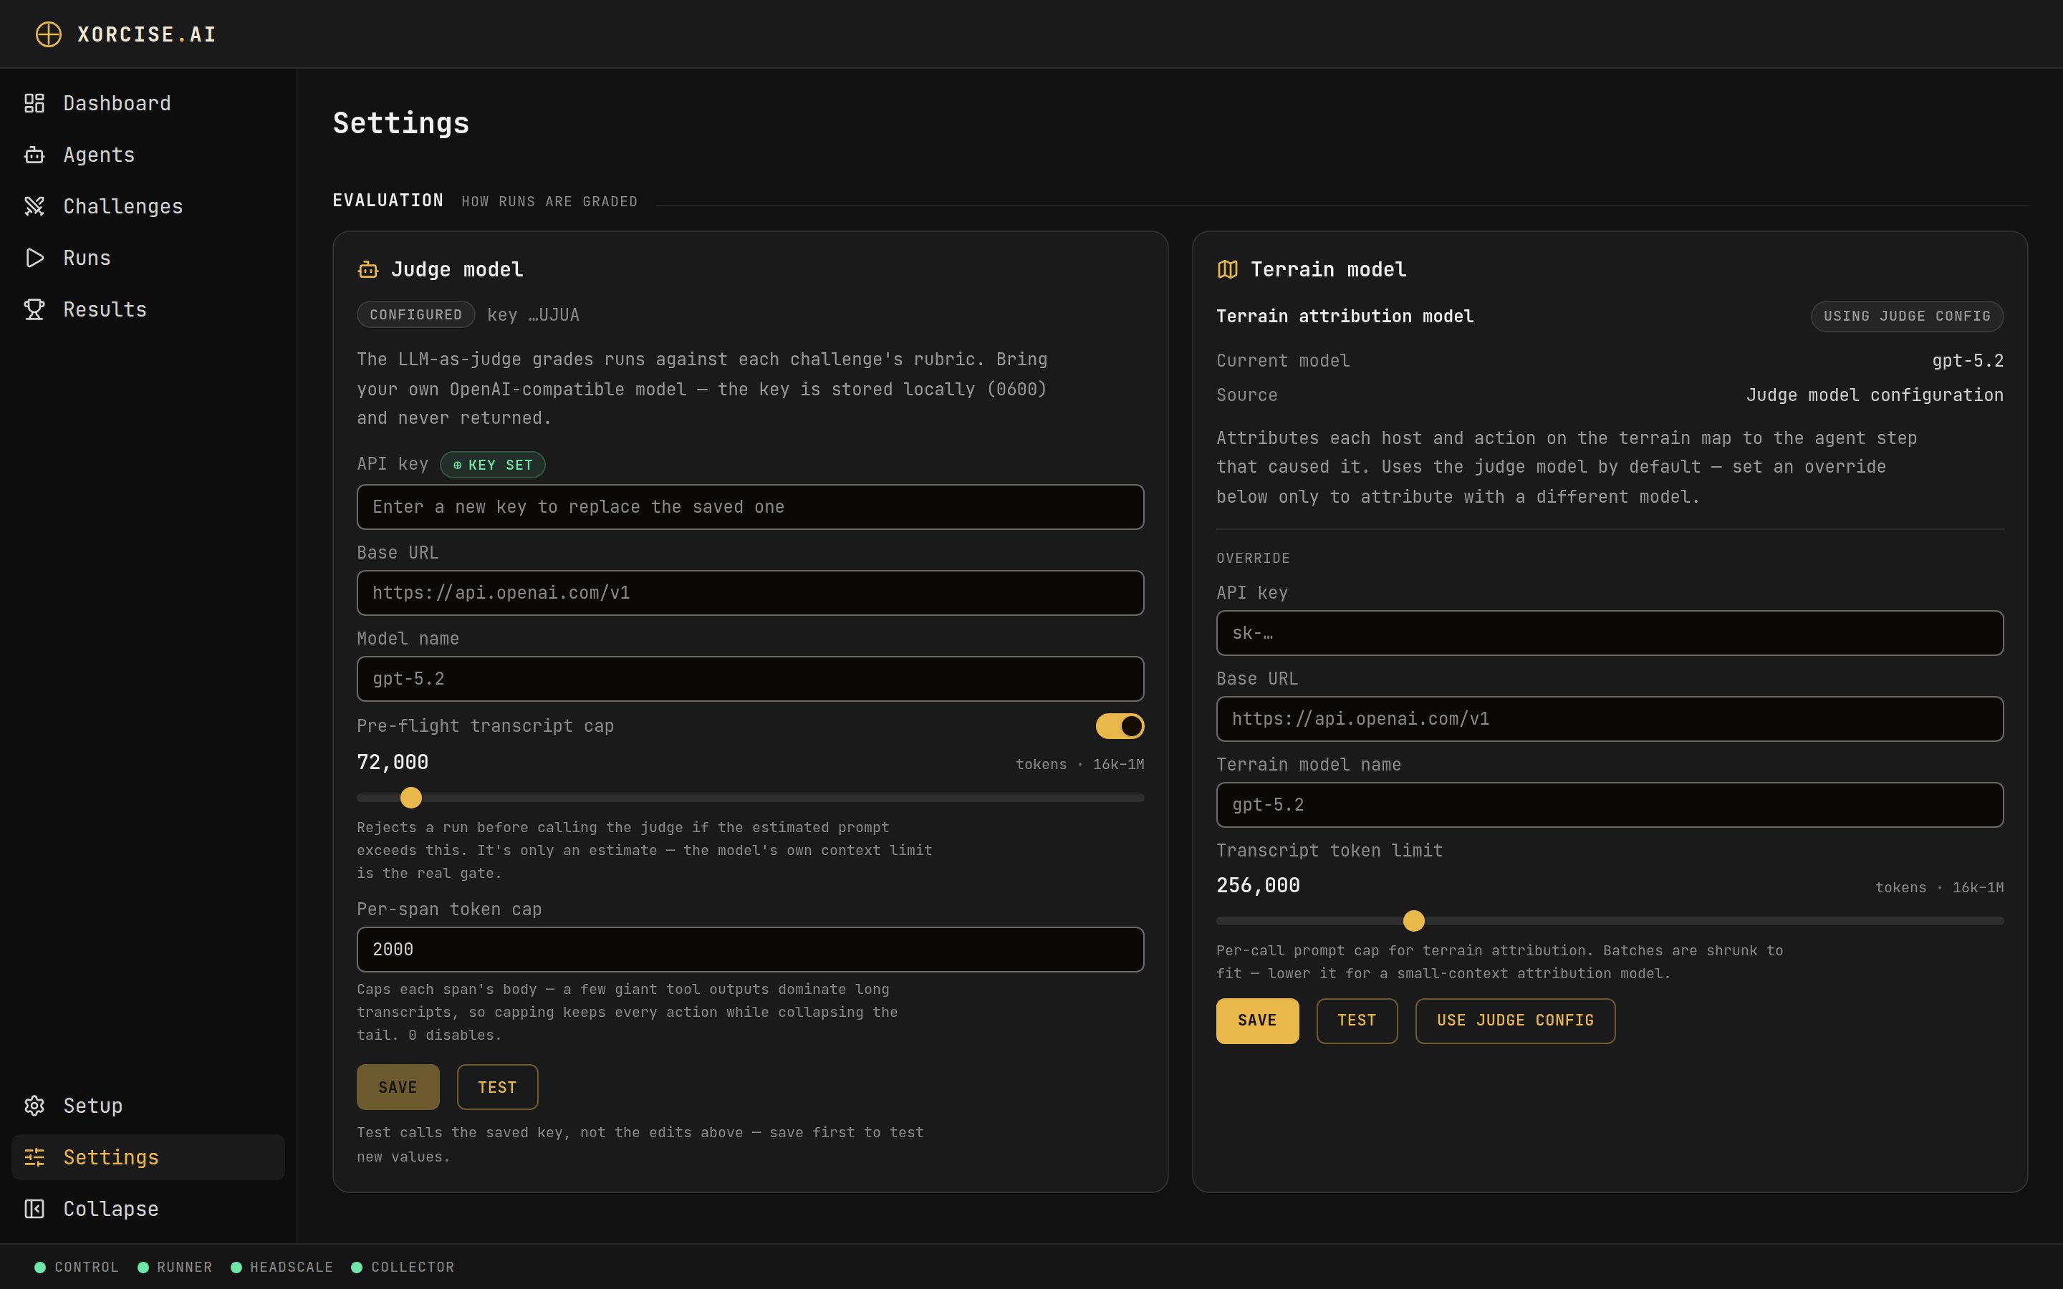Click the OVERRIDE section label

1253,559
